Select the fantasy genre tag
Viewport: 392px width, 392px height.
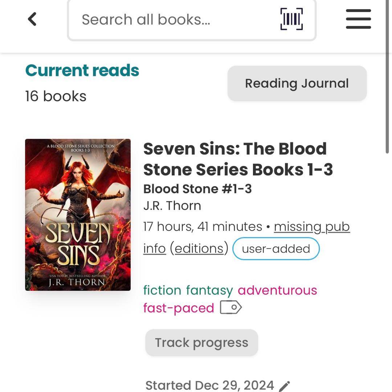point(209,290)
